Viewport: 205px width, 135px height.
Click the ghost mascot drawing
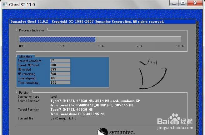(x=152, y=74)
